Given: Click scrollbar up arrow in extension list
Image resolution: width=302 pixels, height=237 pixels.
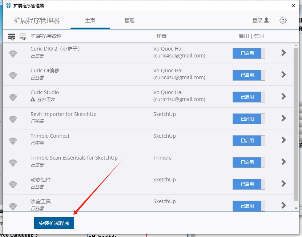Looking at the screenshot, I should coord(296,46).
